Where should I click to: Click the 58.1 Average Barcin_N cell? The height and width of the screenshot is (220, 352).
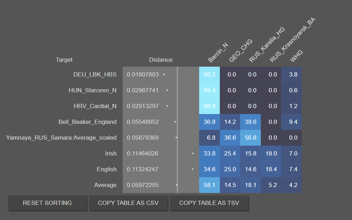click(x=209, y=185)
